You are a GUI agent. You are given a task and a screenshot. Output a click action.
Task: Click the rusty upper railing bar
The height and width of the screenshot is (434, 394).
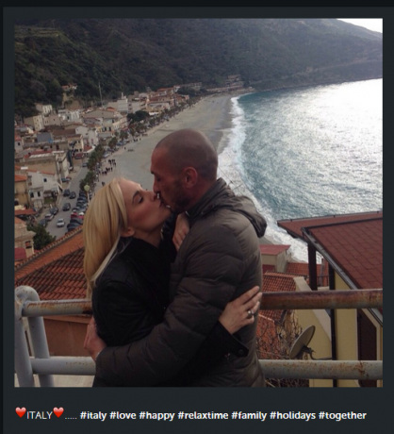(x=320, y=299)
